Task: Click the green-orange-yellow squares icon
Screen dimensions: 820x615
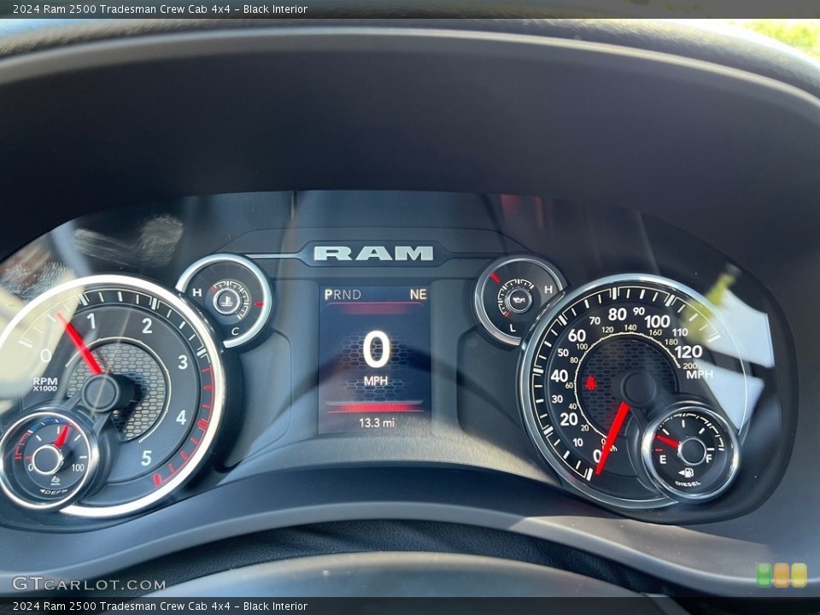Action: 782,575
